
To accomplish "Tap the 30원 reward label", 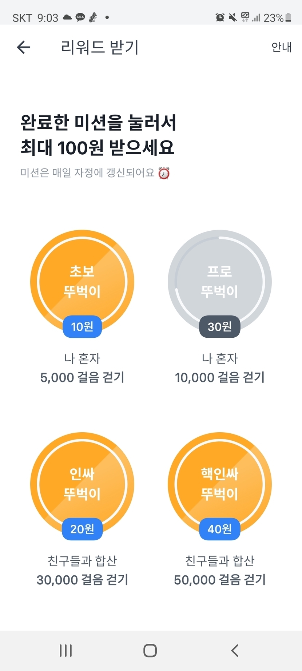I will click(x=219, y=326).
